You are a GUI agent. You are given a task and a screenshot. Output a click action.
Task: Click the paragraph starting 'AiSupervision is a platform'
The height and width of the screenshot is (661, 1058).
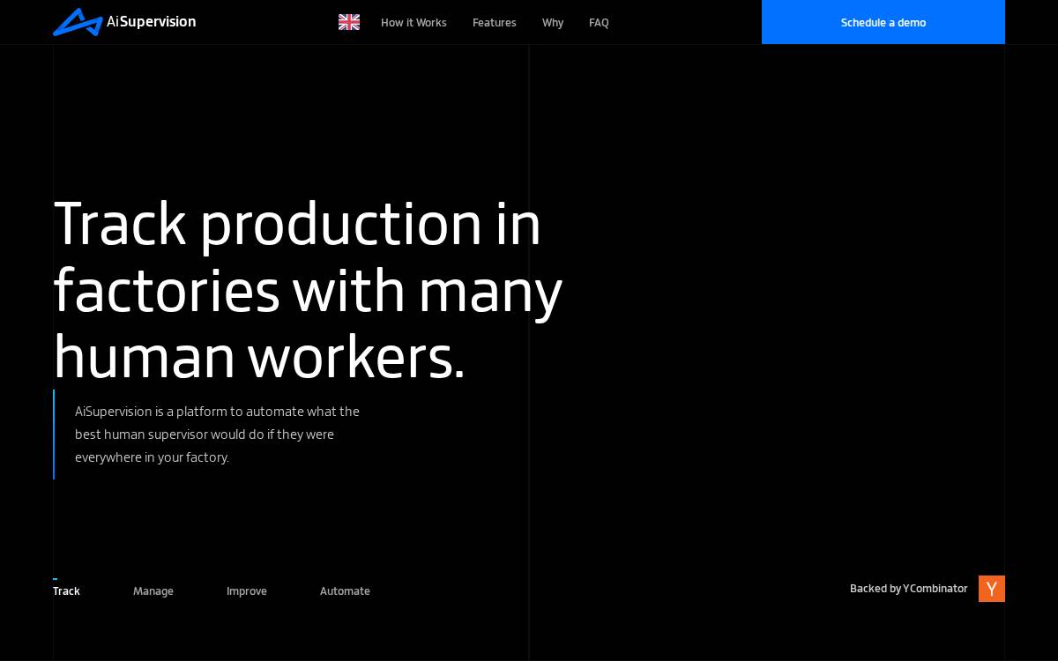point(217,434)
